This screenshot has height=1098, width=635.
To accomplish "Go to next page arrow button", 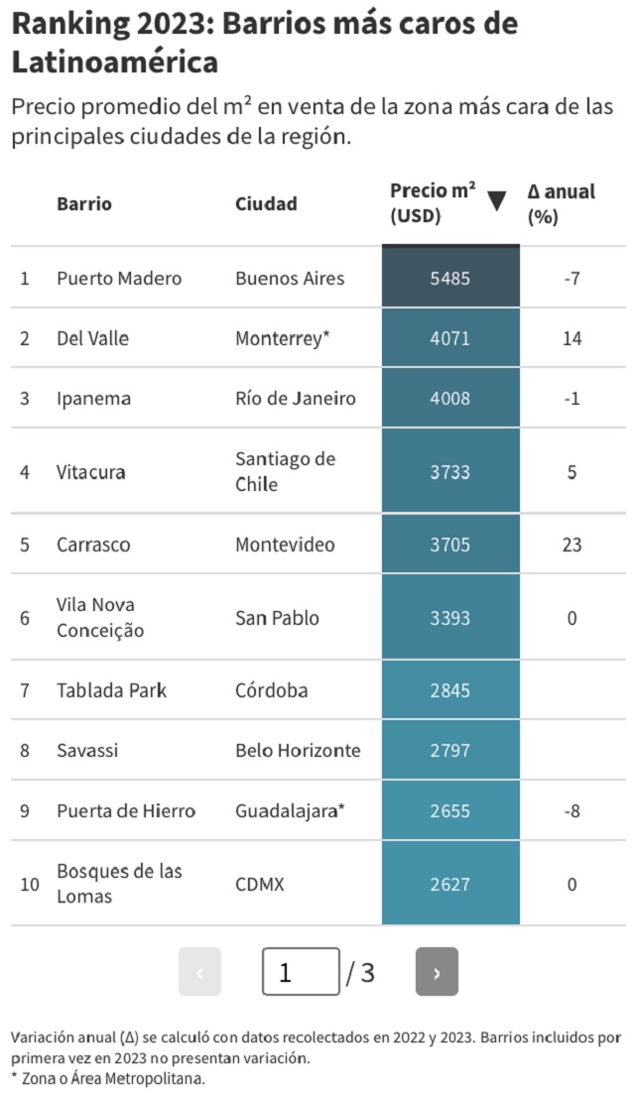I will (437, 972).
